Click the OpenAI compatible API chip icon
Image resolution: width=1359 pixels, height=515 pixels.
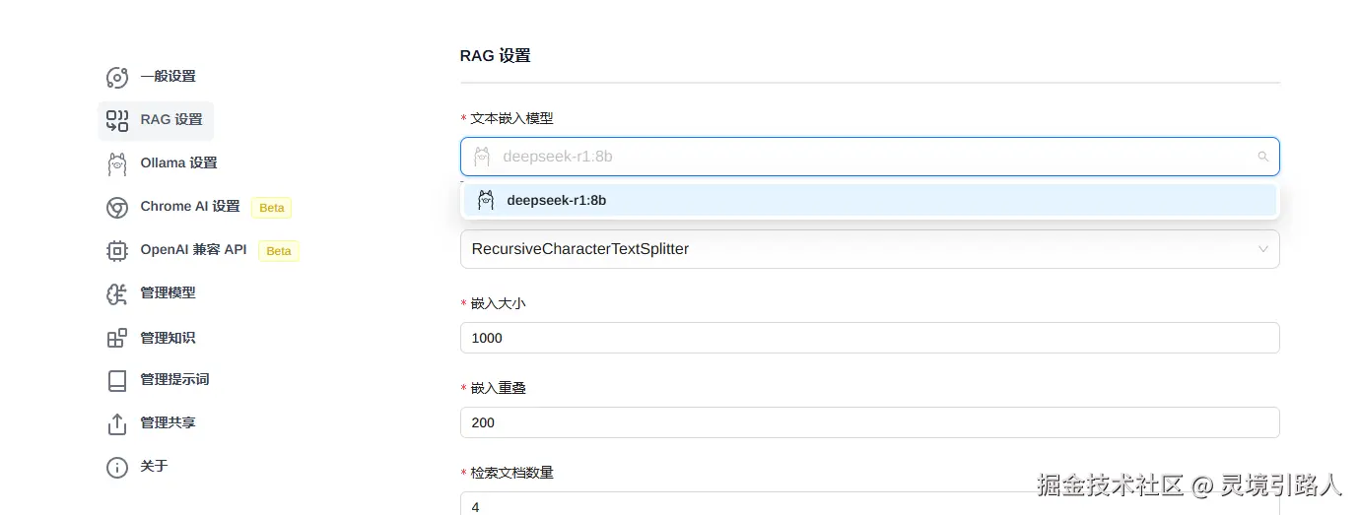[117, 250]
